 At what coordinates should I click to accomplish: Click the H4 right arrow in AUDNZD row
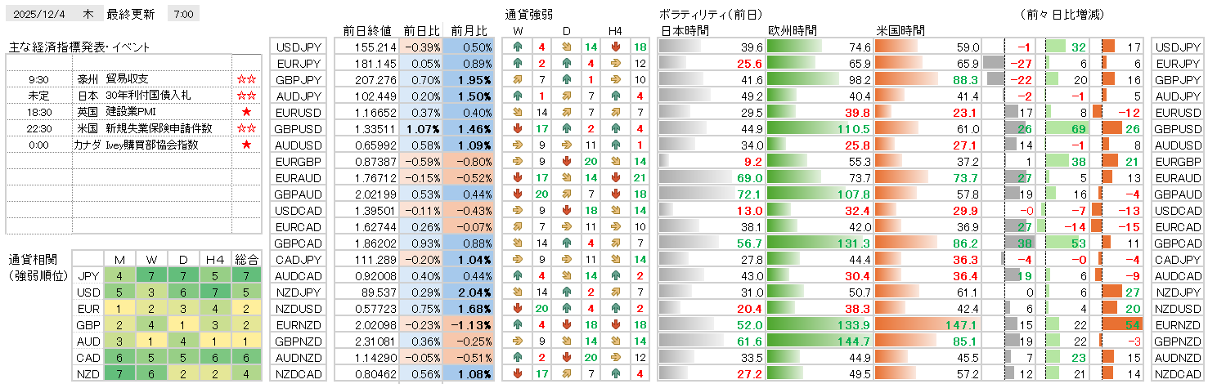(616, 357)
